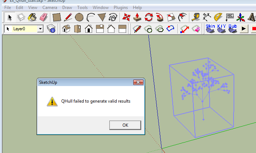256x153 pixels.
Task: Choose the Make Component tool
Action: click(x=21, y=17)
